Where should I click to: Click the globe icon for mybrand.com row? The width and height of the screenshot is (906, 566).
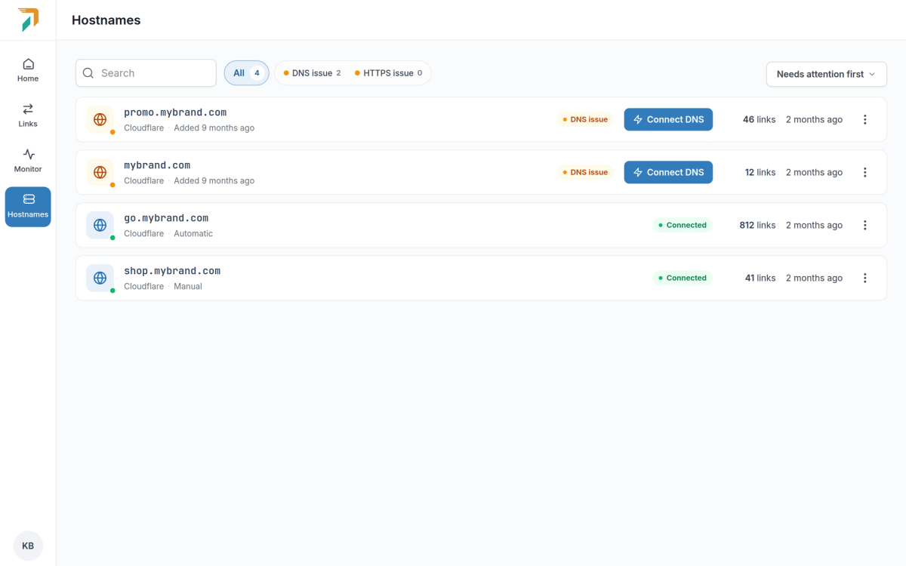coord(100,172)
